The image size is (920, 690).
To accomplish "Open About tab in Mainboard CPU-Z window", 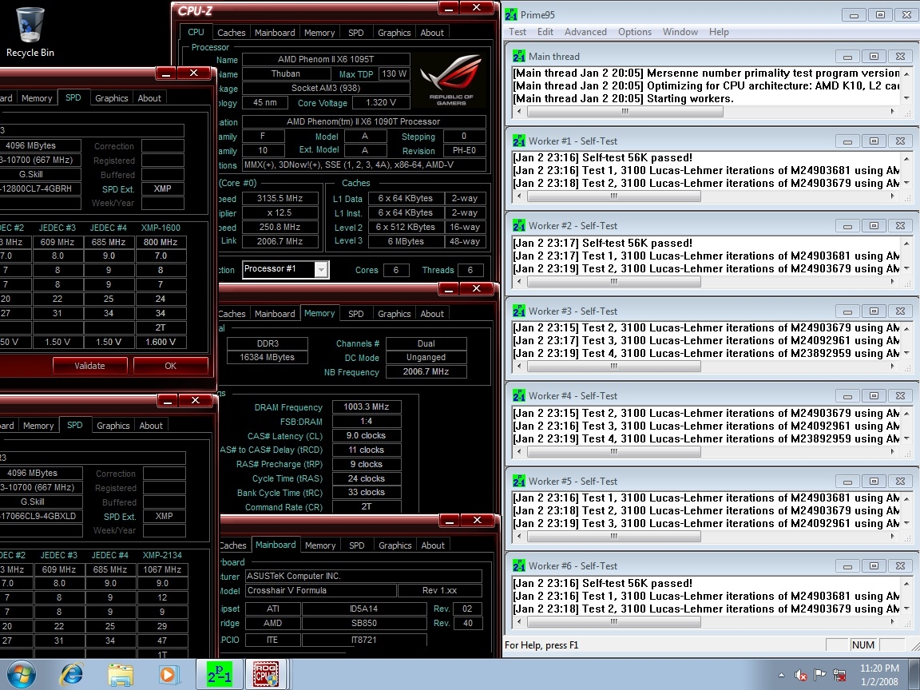I will point(433,545).
